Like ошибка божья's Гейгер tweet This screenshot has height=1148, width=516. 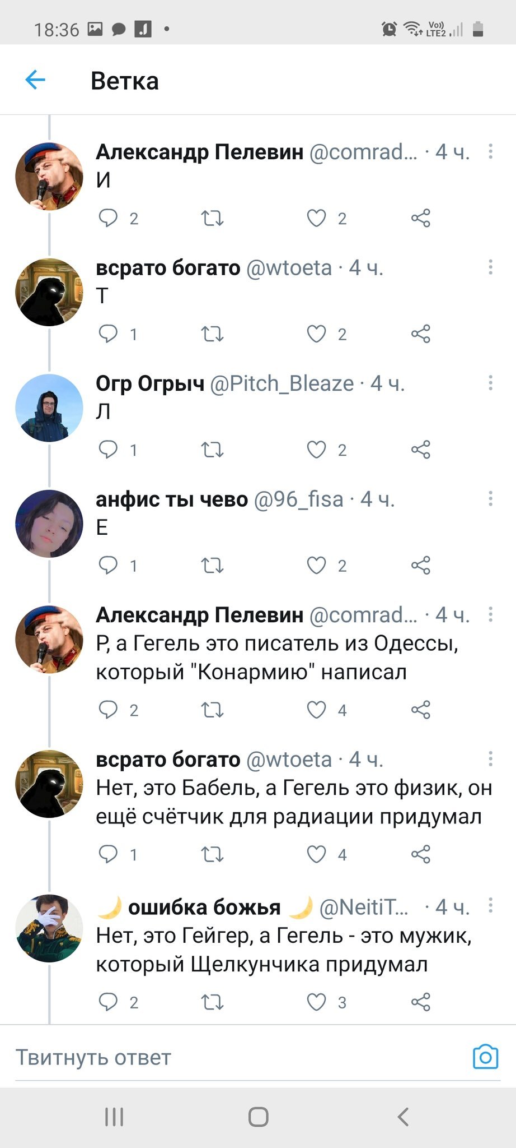click(x=316, y=1002)
